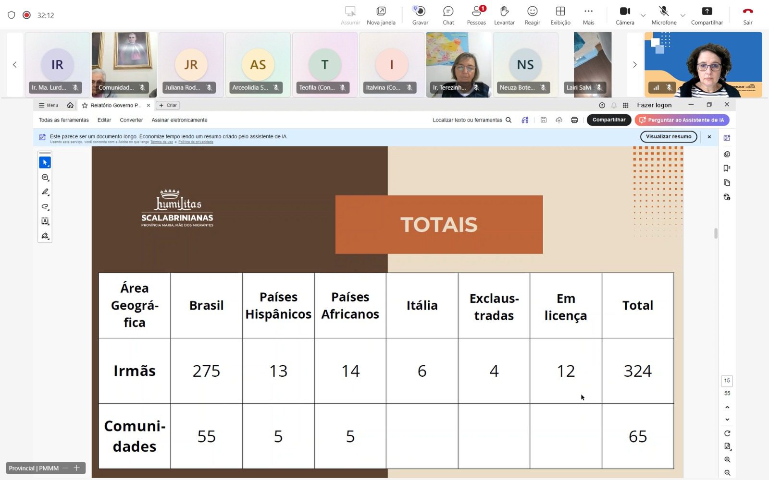Expand the Microfone options dropdown arrow

[x=682, y=15]
